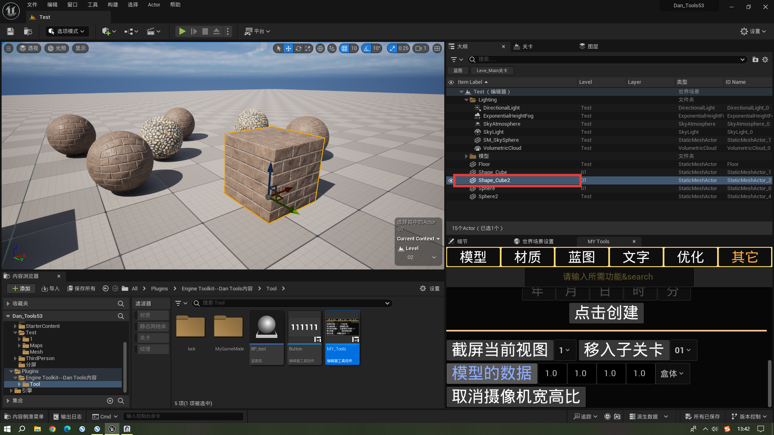This screenshot has width=774, height=435.
Task: Open the 透视 perspective view menu
Action: pyautogui.click(x=29, y=48)
